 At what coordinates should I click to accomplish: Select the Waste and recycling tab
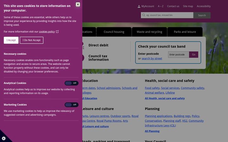[149, 32]
